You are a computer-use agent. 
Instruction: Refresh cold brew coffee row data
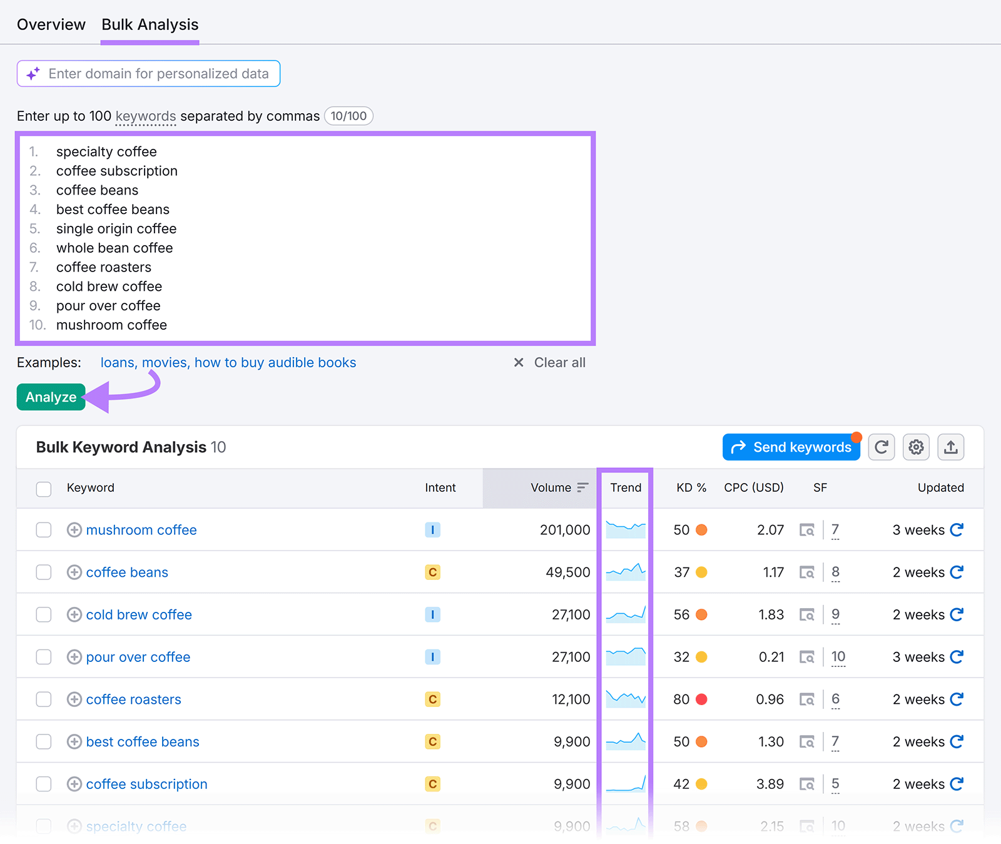tap(957, 615)
